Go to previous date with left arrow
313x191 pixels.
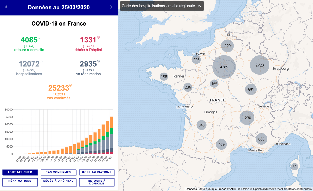[x=7, y=7]
